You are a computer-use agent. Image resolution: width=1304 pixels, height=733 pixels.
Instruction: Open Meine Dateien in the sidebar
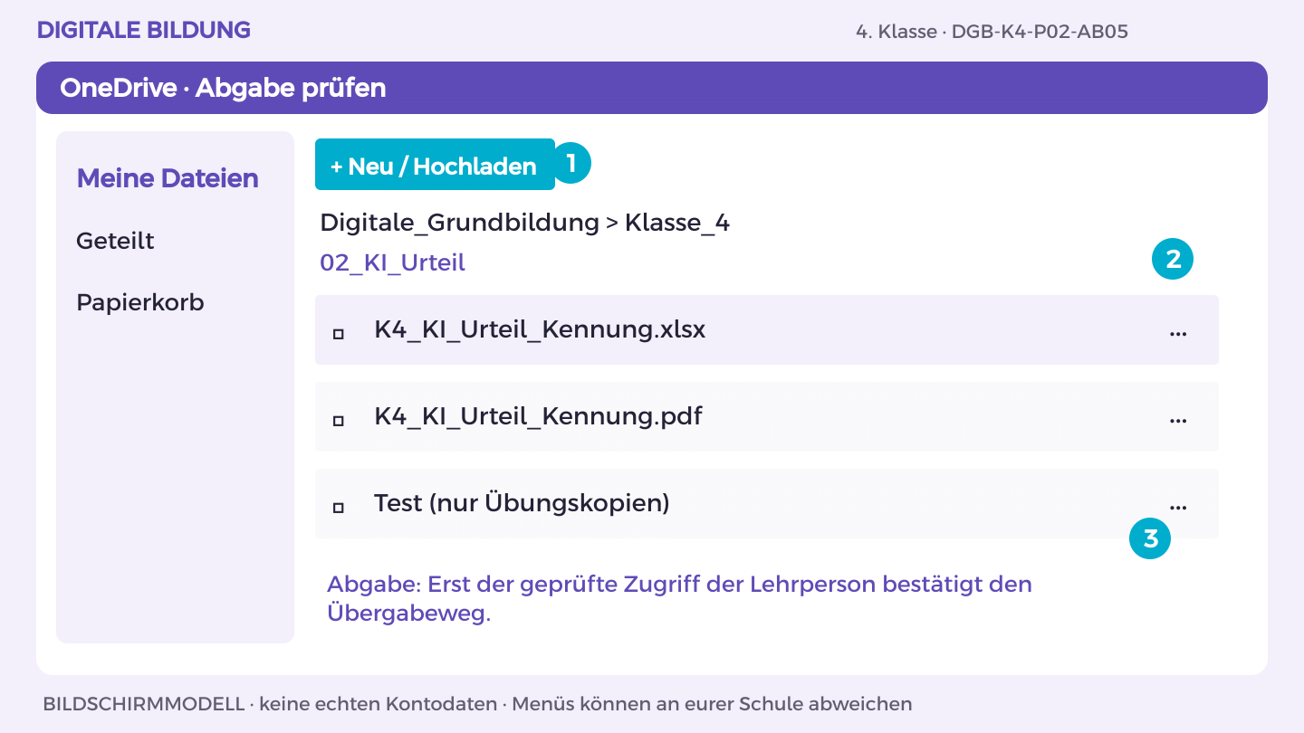(x=168, y=178)
